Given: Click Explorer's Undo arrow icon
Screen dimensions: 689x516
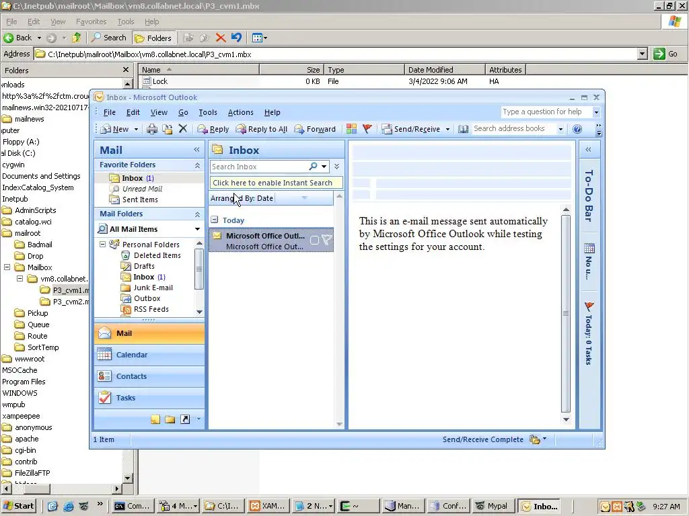Looking at the screenshot, I should tap(236, 38).
